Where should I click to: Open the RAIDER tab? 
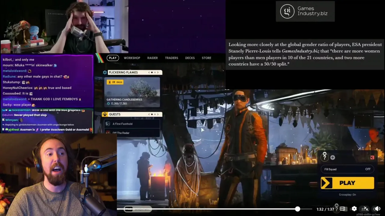(152, 58)
